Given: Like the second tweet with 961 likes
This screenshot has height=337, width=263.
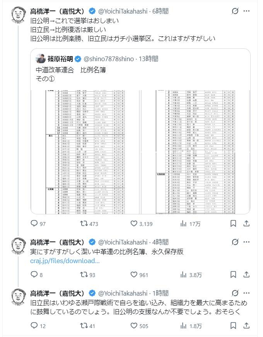Looking at the screenshot, I should click(134, 275).
